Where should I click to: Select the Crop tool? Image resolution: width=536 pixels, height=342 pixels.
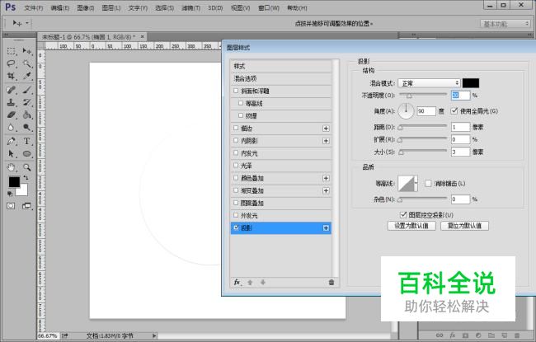click(12, 76)
